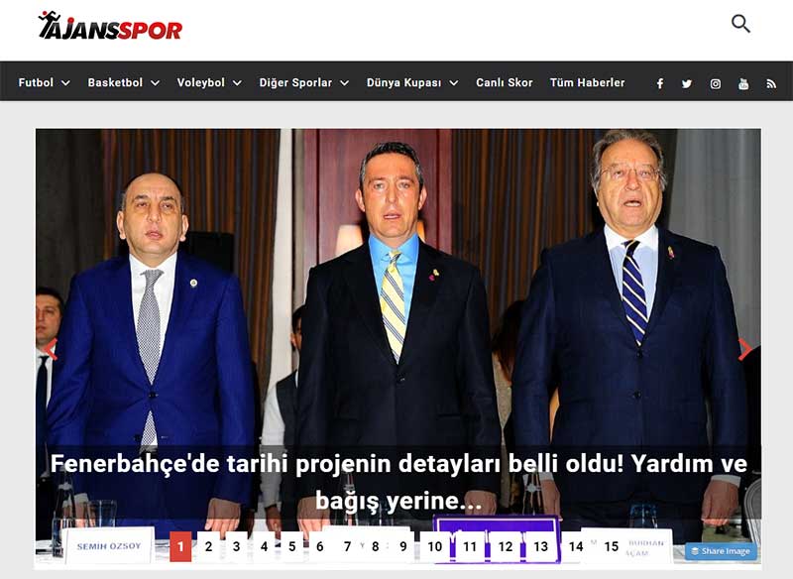Open the RSS feed icon
The image size is (793, 579).
click(771, 83)
